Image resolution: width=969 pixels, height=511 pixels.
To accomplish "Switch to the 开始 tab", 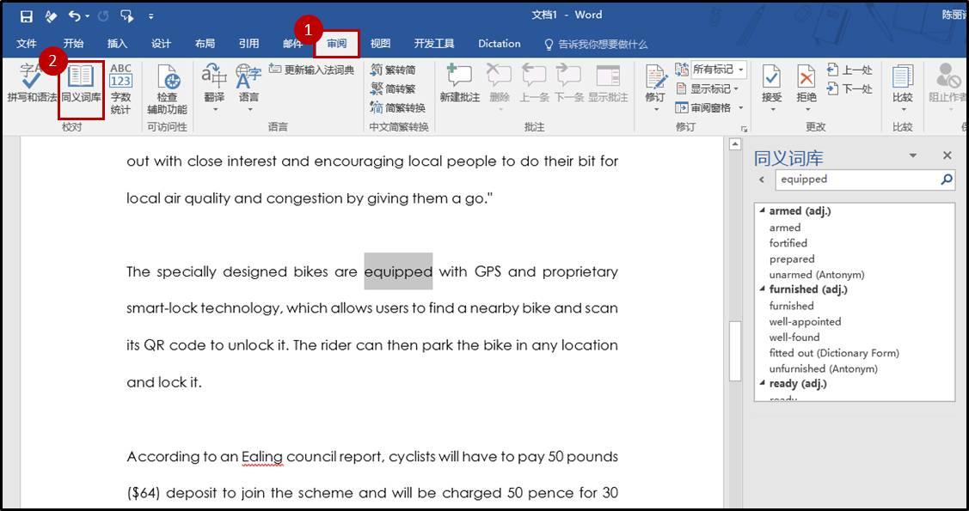I will point(74,43).
